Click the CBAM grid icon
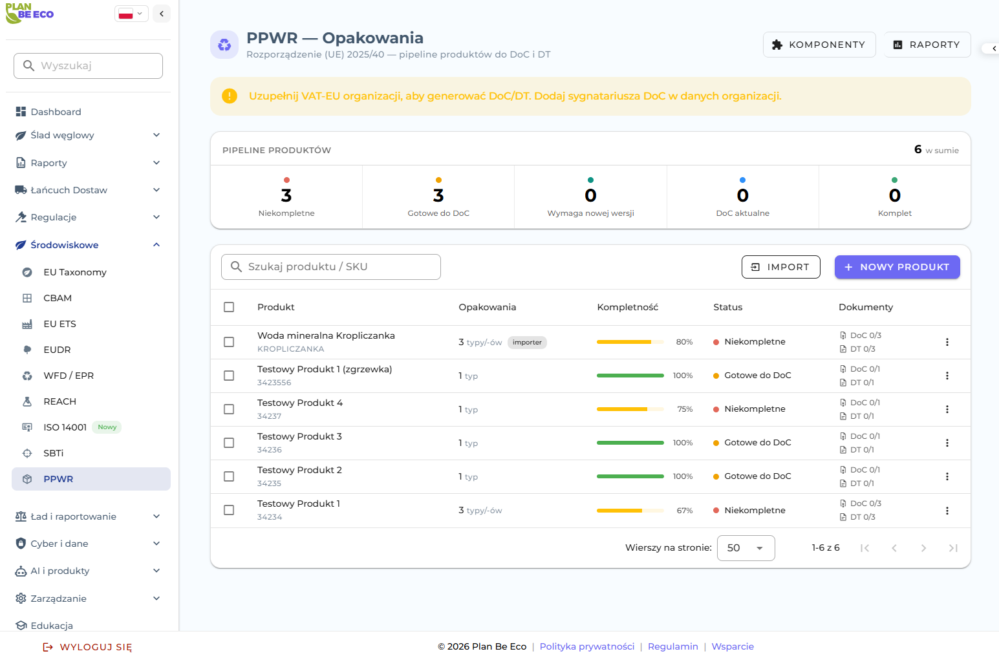999x658 pixels. click(x=27, y=298)
